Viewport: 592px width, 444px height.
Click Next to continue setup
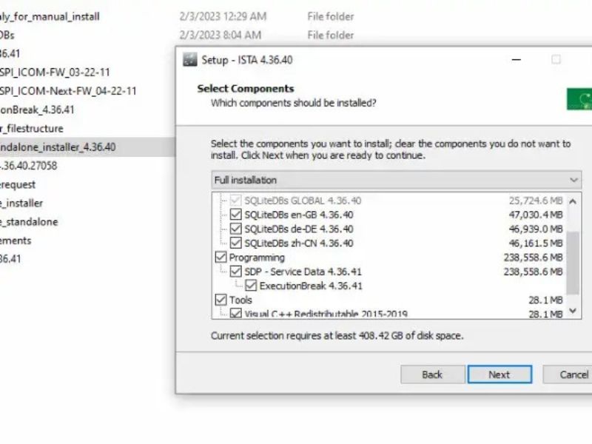(x=499, y=374)
